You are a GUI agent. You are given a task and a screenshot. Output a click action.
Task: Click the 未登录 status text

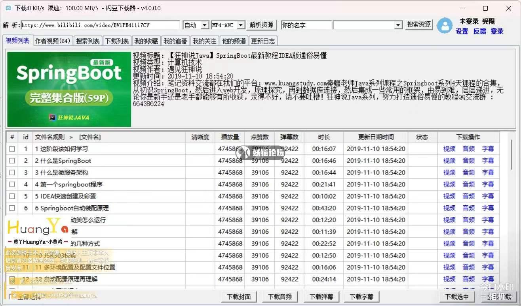(469, 21)
